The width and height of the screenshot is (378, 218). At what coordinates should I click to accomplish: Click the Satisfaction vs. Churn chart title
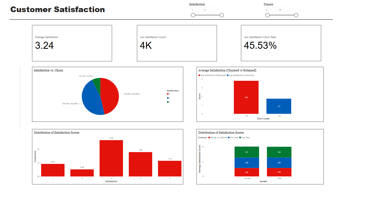[49, 70]
